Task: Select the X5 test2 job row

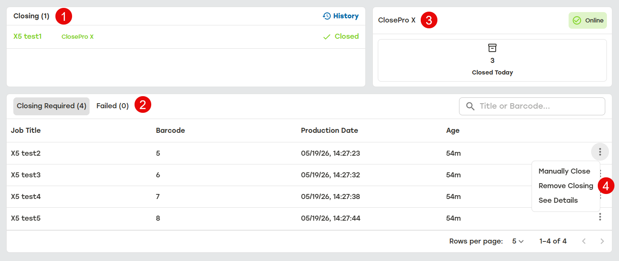Action: (x=309, y=153)
